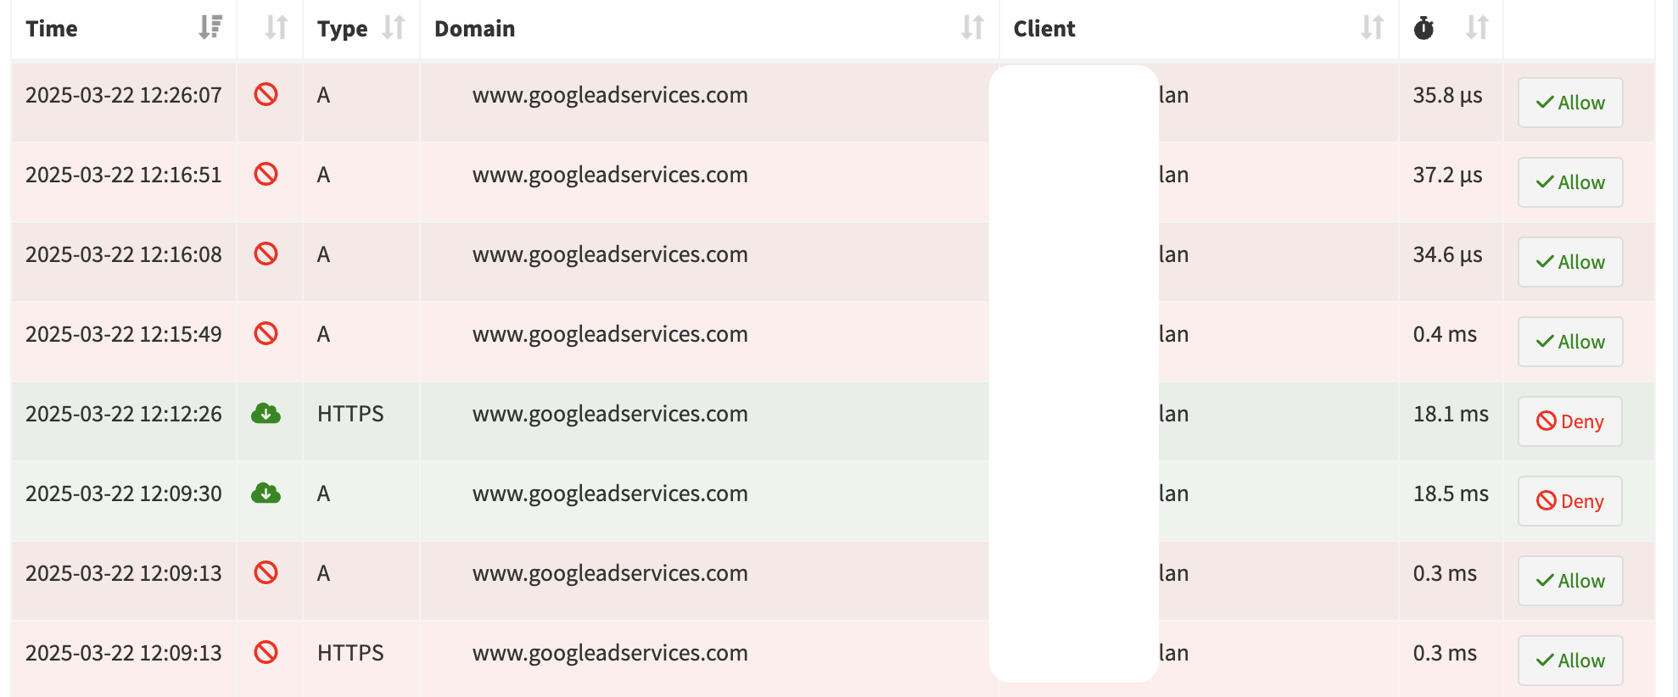The image size is (1678, 697).
Task: Sort by the status column arrows
Action: coord(276,28)
